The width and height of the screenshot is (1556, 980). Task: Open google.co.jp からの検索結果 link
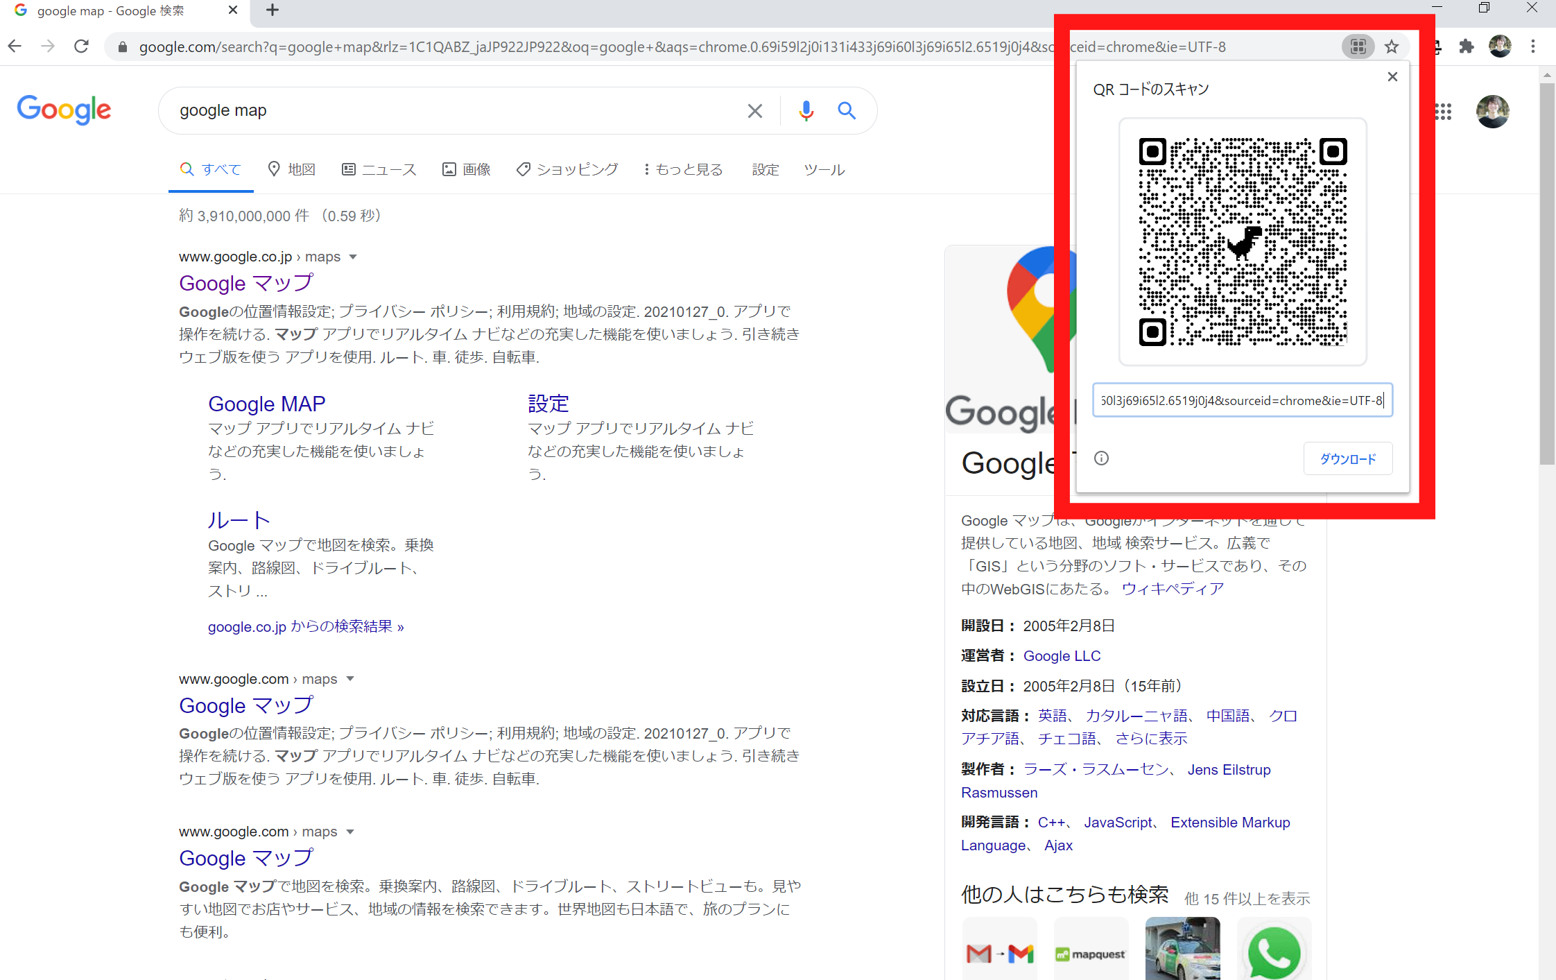click(x=306, y=626)
